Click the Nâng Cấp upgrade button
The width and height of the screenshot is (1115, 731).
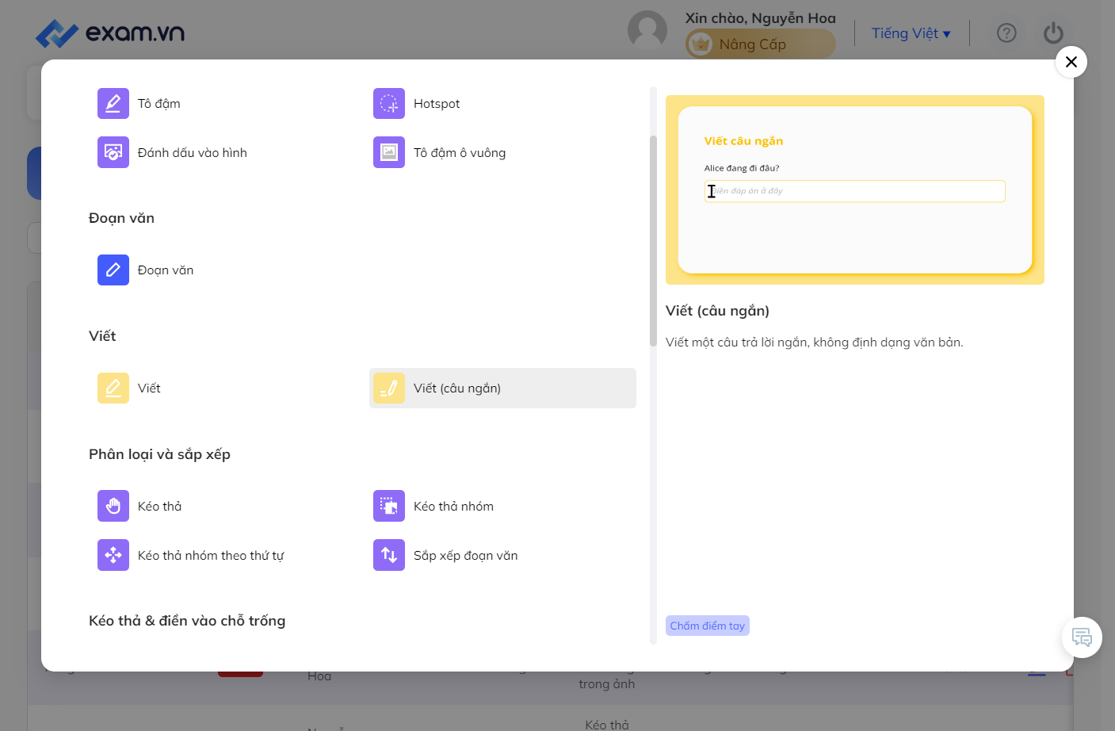pos(761,44)
